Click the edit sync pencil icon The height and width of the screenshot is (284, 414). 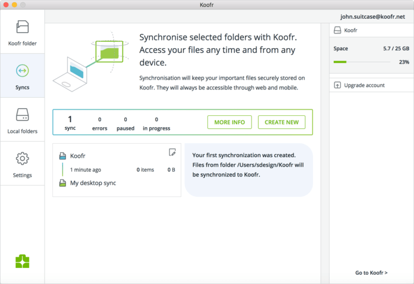pos(172,152)
